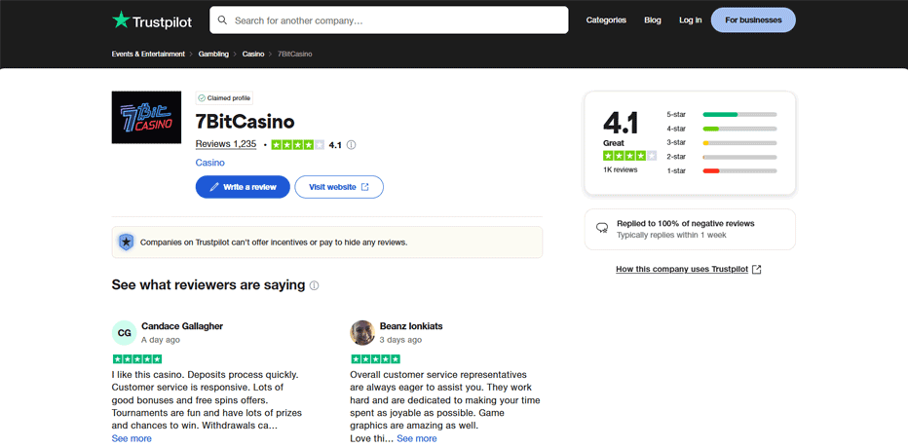The width and height of the screenshot is (908, 448).
Task: Open the Casino category link
Action: [209, 163]
